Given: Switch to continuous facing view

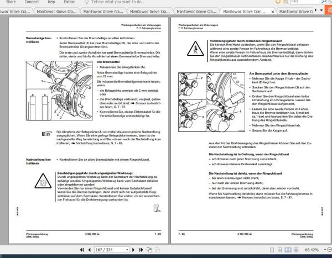Looking at the screenshot, I should [x=296, y=250].
